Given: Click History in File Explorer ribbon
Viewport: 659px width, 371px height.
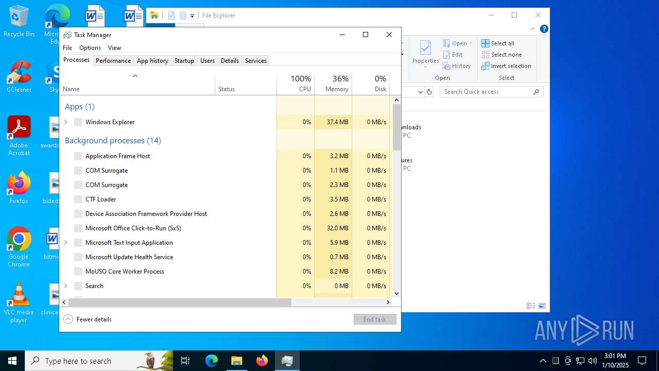Looking at the screenshot, I should [457, 66].
